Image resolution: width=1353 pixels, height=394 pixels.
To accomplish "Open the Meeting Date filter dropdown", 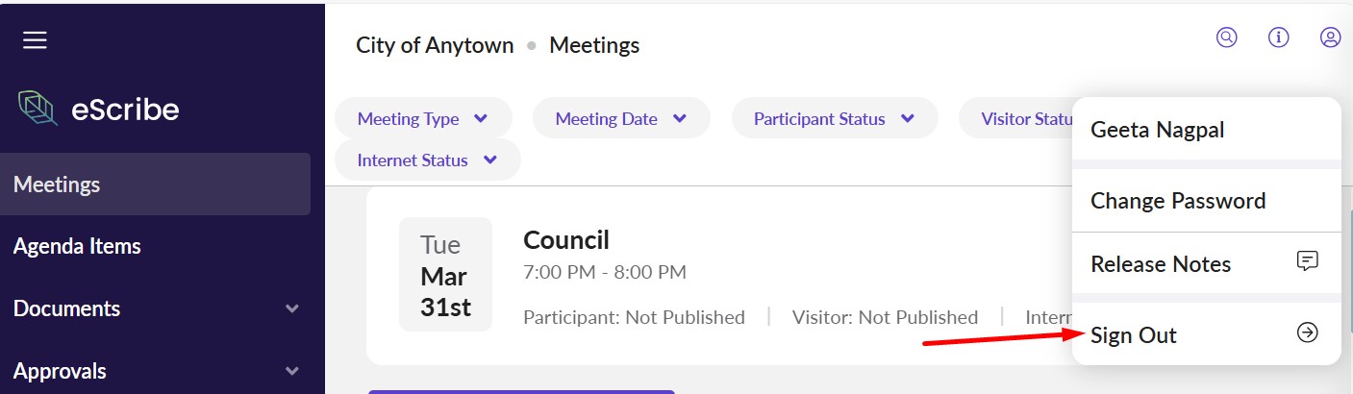I will (x=621, y=119).
